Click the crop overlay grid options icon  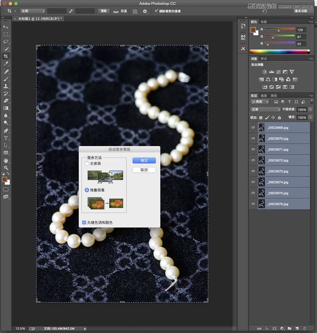(x=135, y=11)
